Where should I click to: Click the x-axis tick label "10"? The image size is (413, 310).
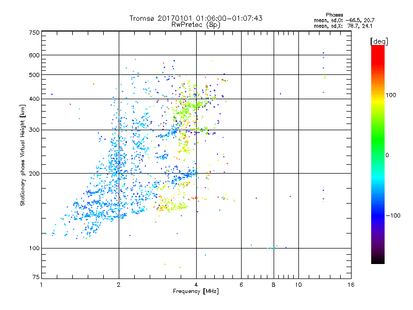click(x=298, y=285)
